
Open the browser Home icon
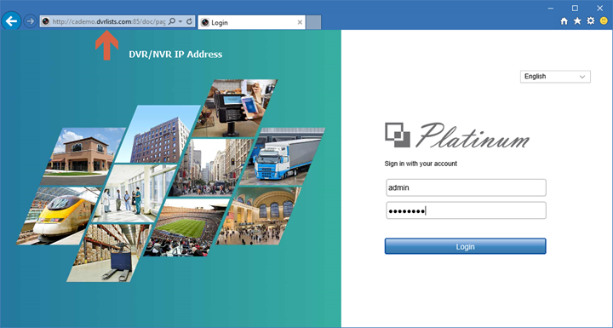[x=564, y=21]
